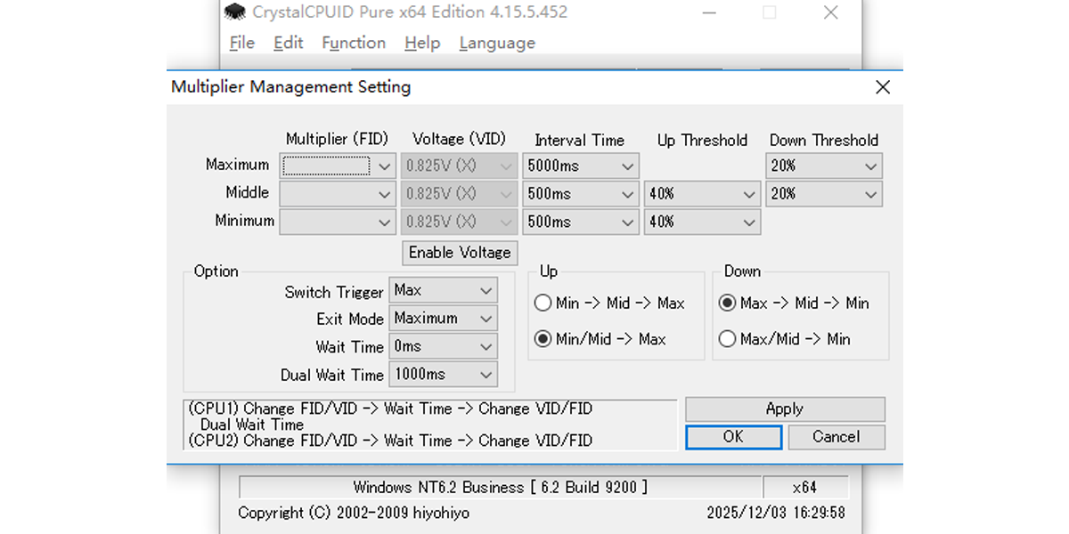The image size is (1069, 534).
Task: Open the Middle Down Threshold 20% dropdown
Action: [x=824, y=194]
